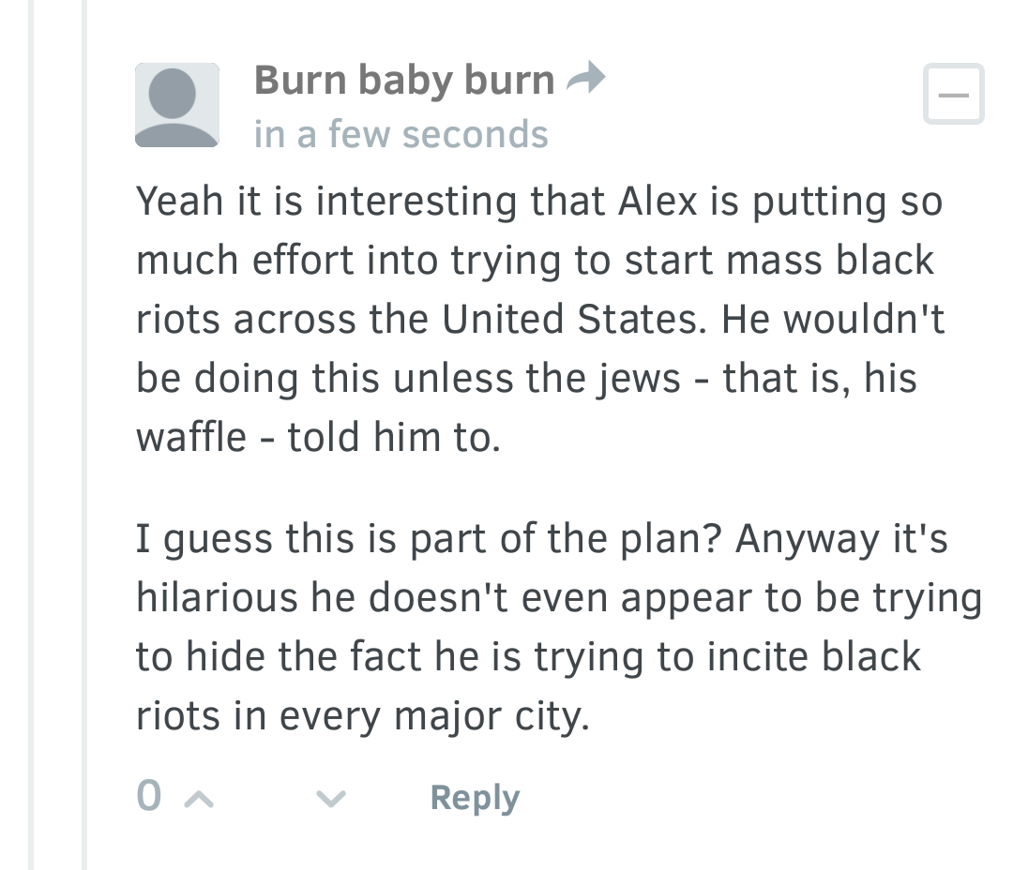Downvote the comment with the down arrow
Viewport: 1013px width, 870px height.
tap(330, 799)
